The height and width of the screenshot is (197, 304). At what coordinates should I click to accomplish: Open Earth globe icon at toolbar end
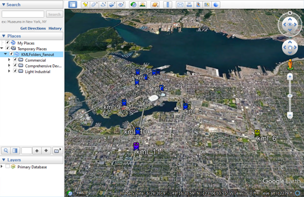pyautogui.click(x=216, y=5)
